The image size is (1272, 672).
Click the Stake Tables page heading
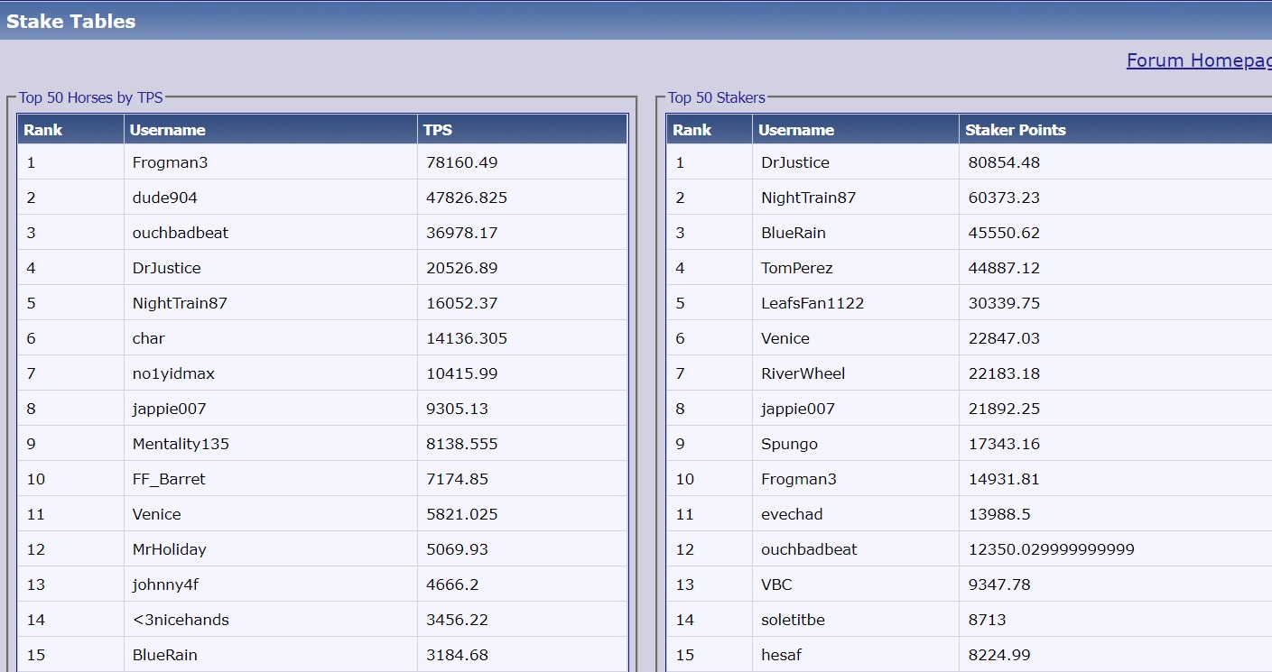(x=70, y=22)
